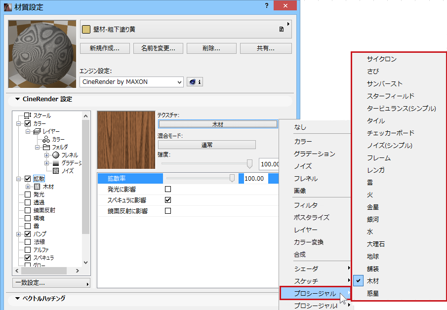The width and height of the screenshot is (447, 310).
Task: Click the 拡散率 value field 100.00
Action: [256, 179]
